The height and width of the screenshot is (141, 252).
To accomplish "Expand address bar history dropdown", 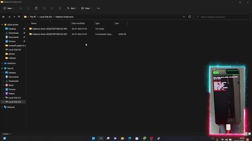I will click(x=184, y=17).
